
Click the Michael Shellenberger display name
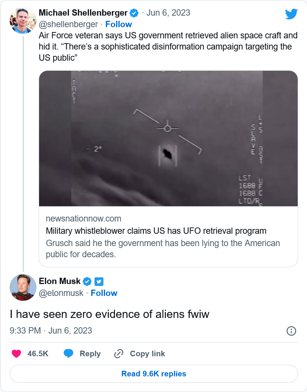(x=83, y=13)
